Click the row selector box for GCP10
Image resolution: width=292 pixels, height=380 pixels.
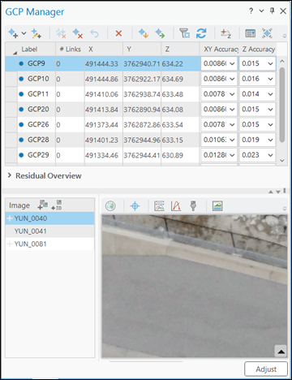pyautogui.click(x=11, y=79)
